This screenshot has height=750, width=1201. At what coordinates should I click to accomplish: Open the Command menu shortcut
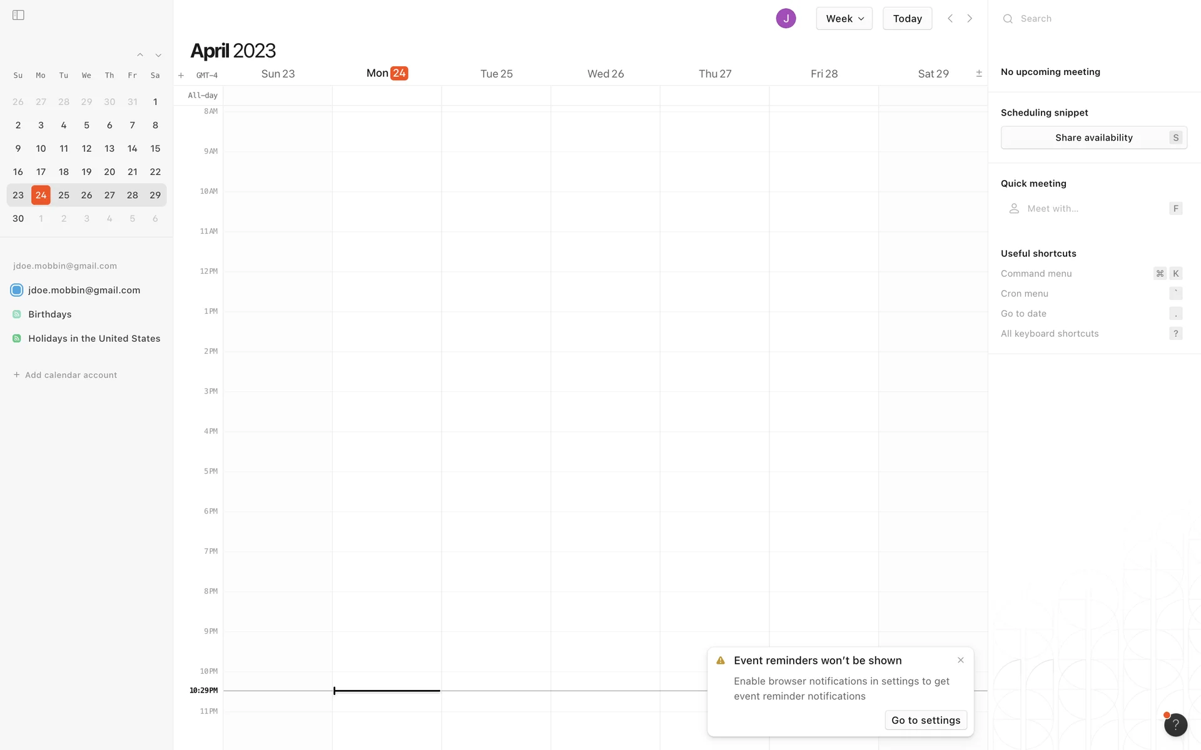pyautogui.click(x=1036, y=274)
